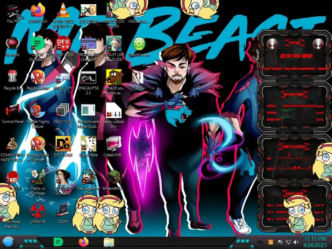Open the OOPS DID I DO THAT portrait icon
Viewport: 332px width, 249px height.
click(x=63, y=183)
